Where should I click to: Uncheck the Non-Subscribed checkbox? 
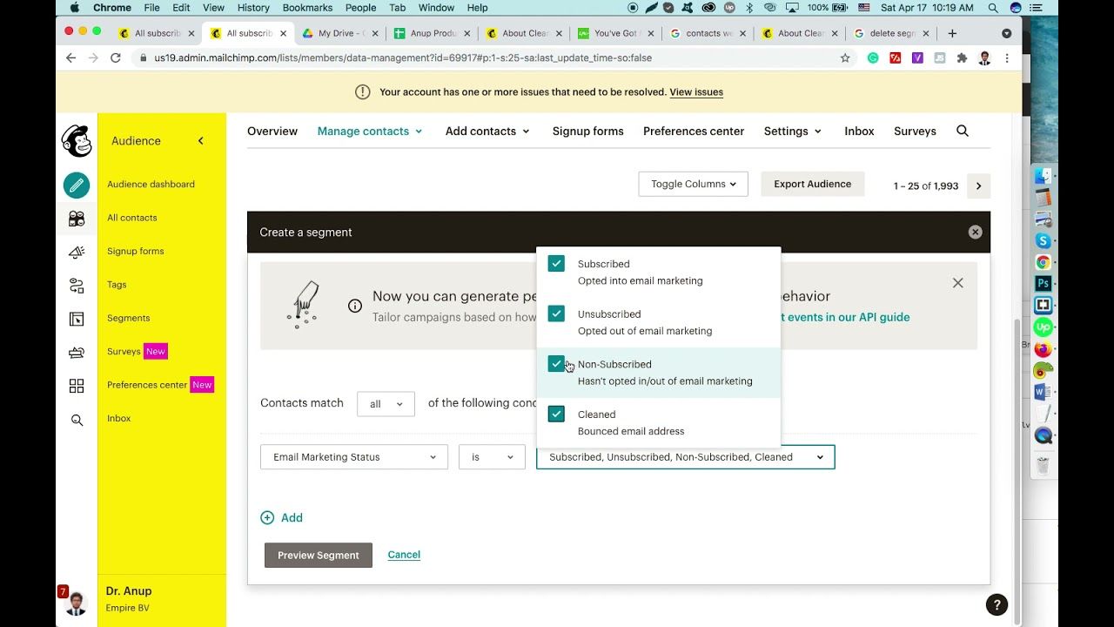coord(556,363)
